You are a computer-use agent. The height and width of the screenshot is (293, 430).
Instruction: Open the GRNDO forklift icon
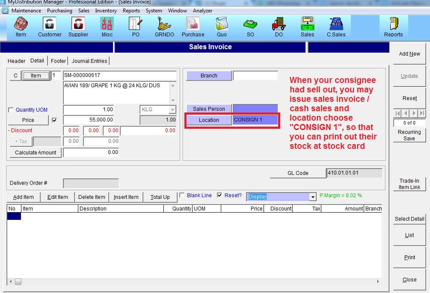[164, 27]
